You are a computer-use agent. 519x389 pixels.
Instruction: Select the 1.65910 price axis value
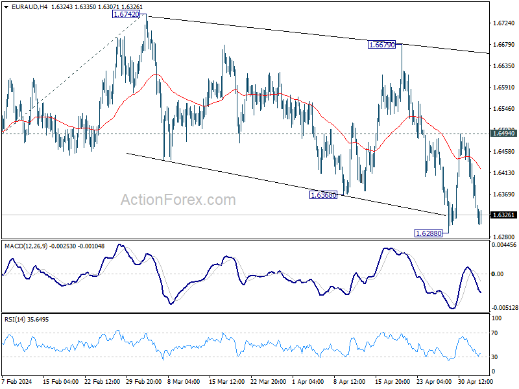pyautogui.click(x=504, y=88)
